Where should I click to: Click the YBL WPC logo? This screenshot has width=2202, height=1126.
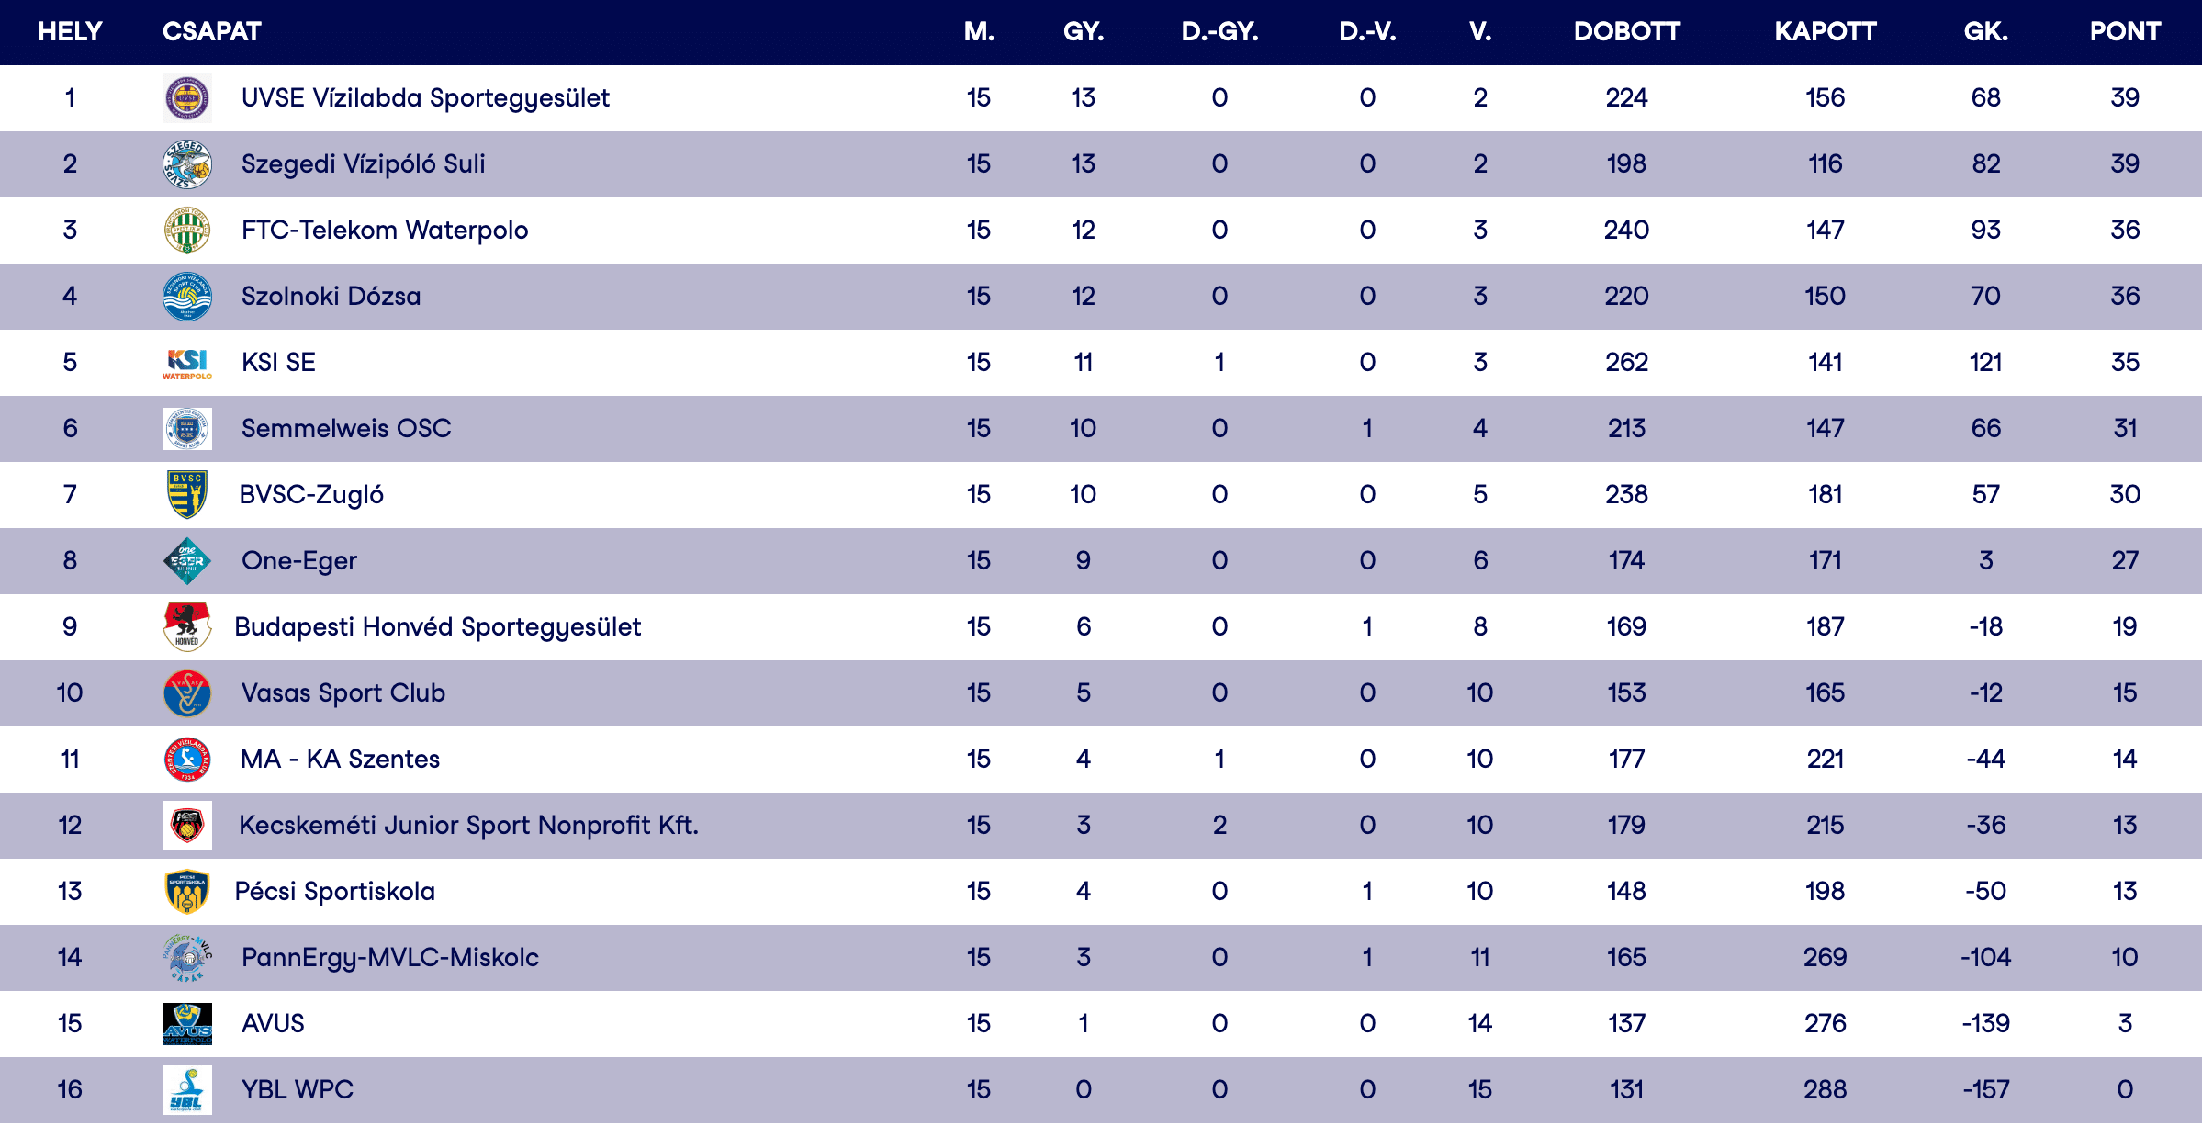(x=186, y=1090)
